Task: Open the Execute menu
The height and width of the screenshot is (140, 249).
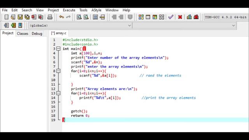Action: coord(69,10)
